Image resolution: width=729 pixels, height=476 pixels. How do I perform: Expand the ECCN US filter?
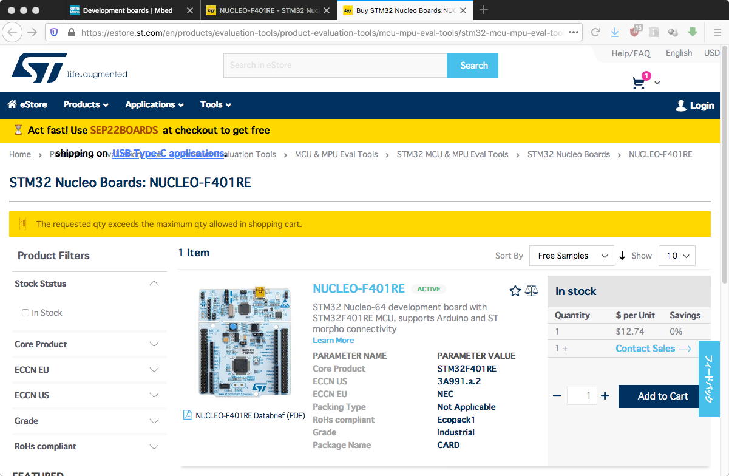coord(154,395)
